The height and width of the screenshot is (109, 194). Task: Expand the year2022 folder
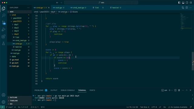coord(19,18)
